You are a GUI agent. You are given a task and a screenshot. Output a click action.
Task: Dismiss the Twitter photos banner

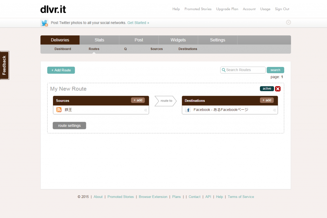(288, 22)
